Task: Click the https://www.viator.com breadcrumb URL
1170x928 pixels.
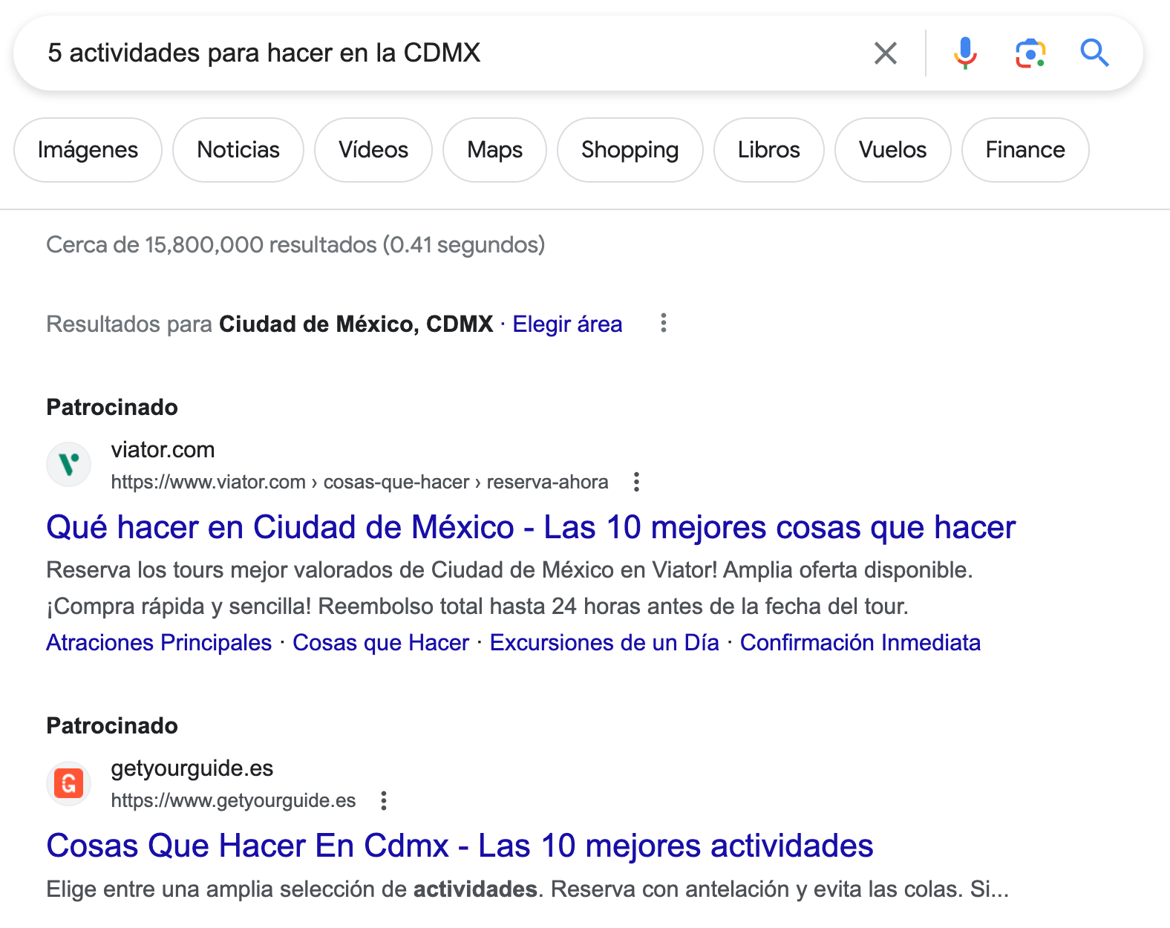Action: (x=359, y=482)
